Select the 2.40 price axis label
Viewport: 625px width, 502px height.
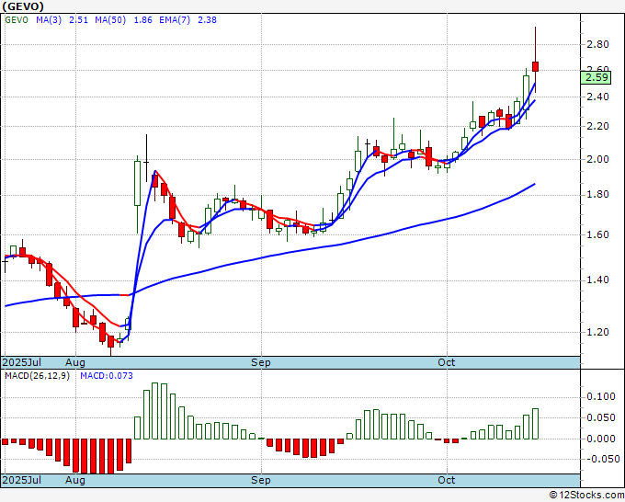[x=597, y=97]
